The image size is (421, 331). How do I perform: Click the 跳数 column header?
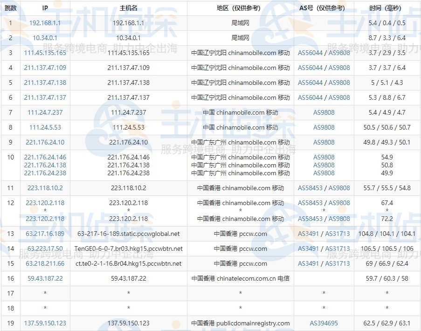point(10,7)
